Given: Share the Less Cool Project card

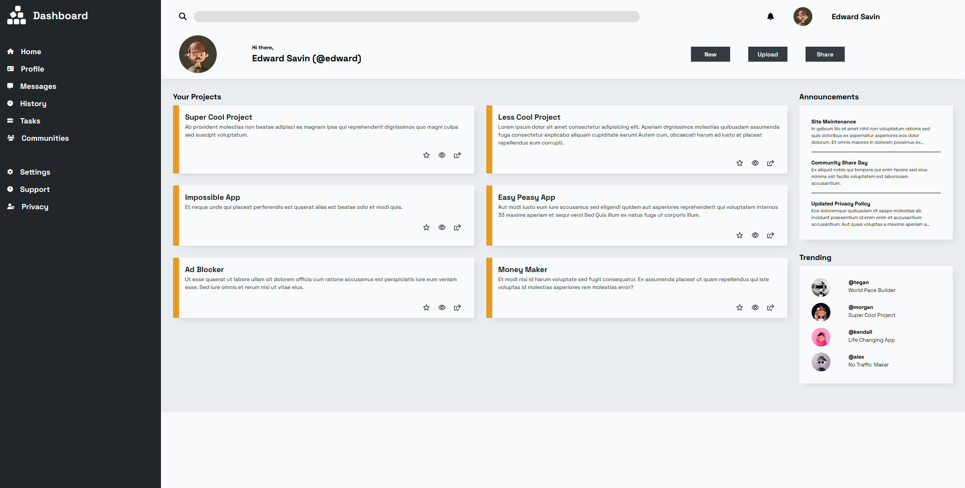Looking at the screenshot, I should click(x=770, y=163).
